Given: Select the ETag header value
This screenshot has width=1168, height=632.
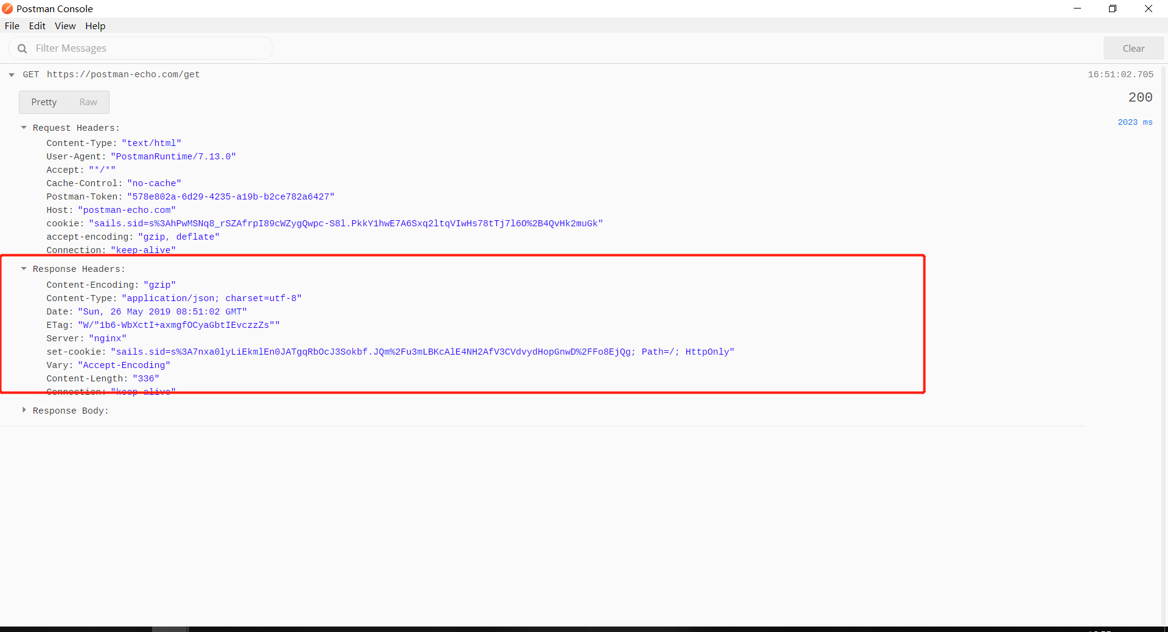Looking at the screenshot, I should [x=179, y=325].
